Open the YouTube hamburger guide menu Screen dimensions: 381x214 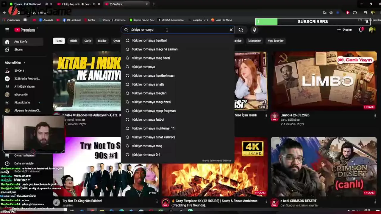(7, 30)
